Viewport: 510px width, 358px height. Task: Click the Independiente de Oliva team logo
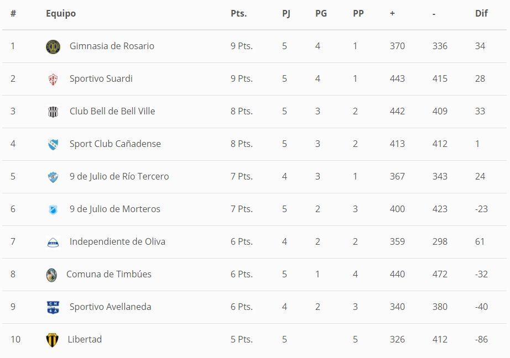pos(53,242)
